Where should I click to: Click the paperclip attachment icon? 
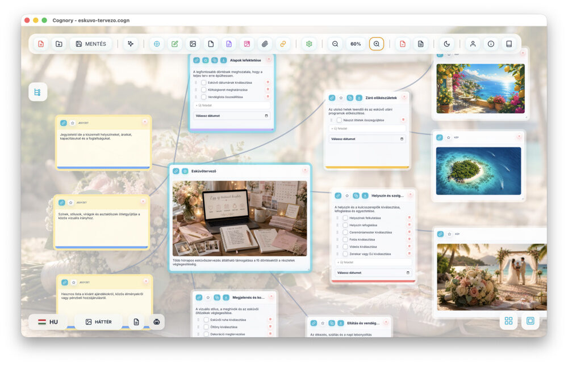click(265, 44)
